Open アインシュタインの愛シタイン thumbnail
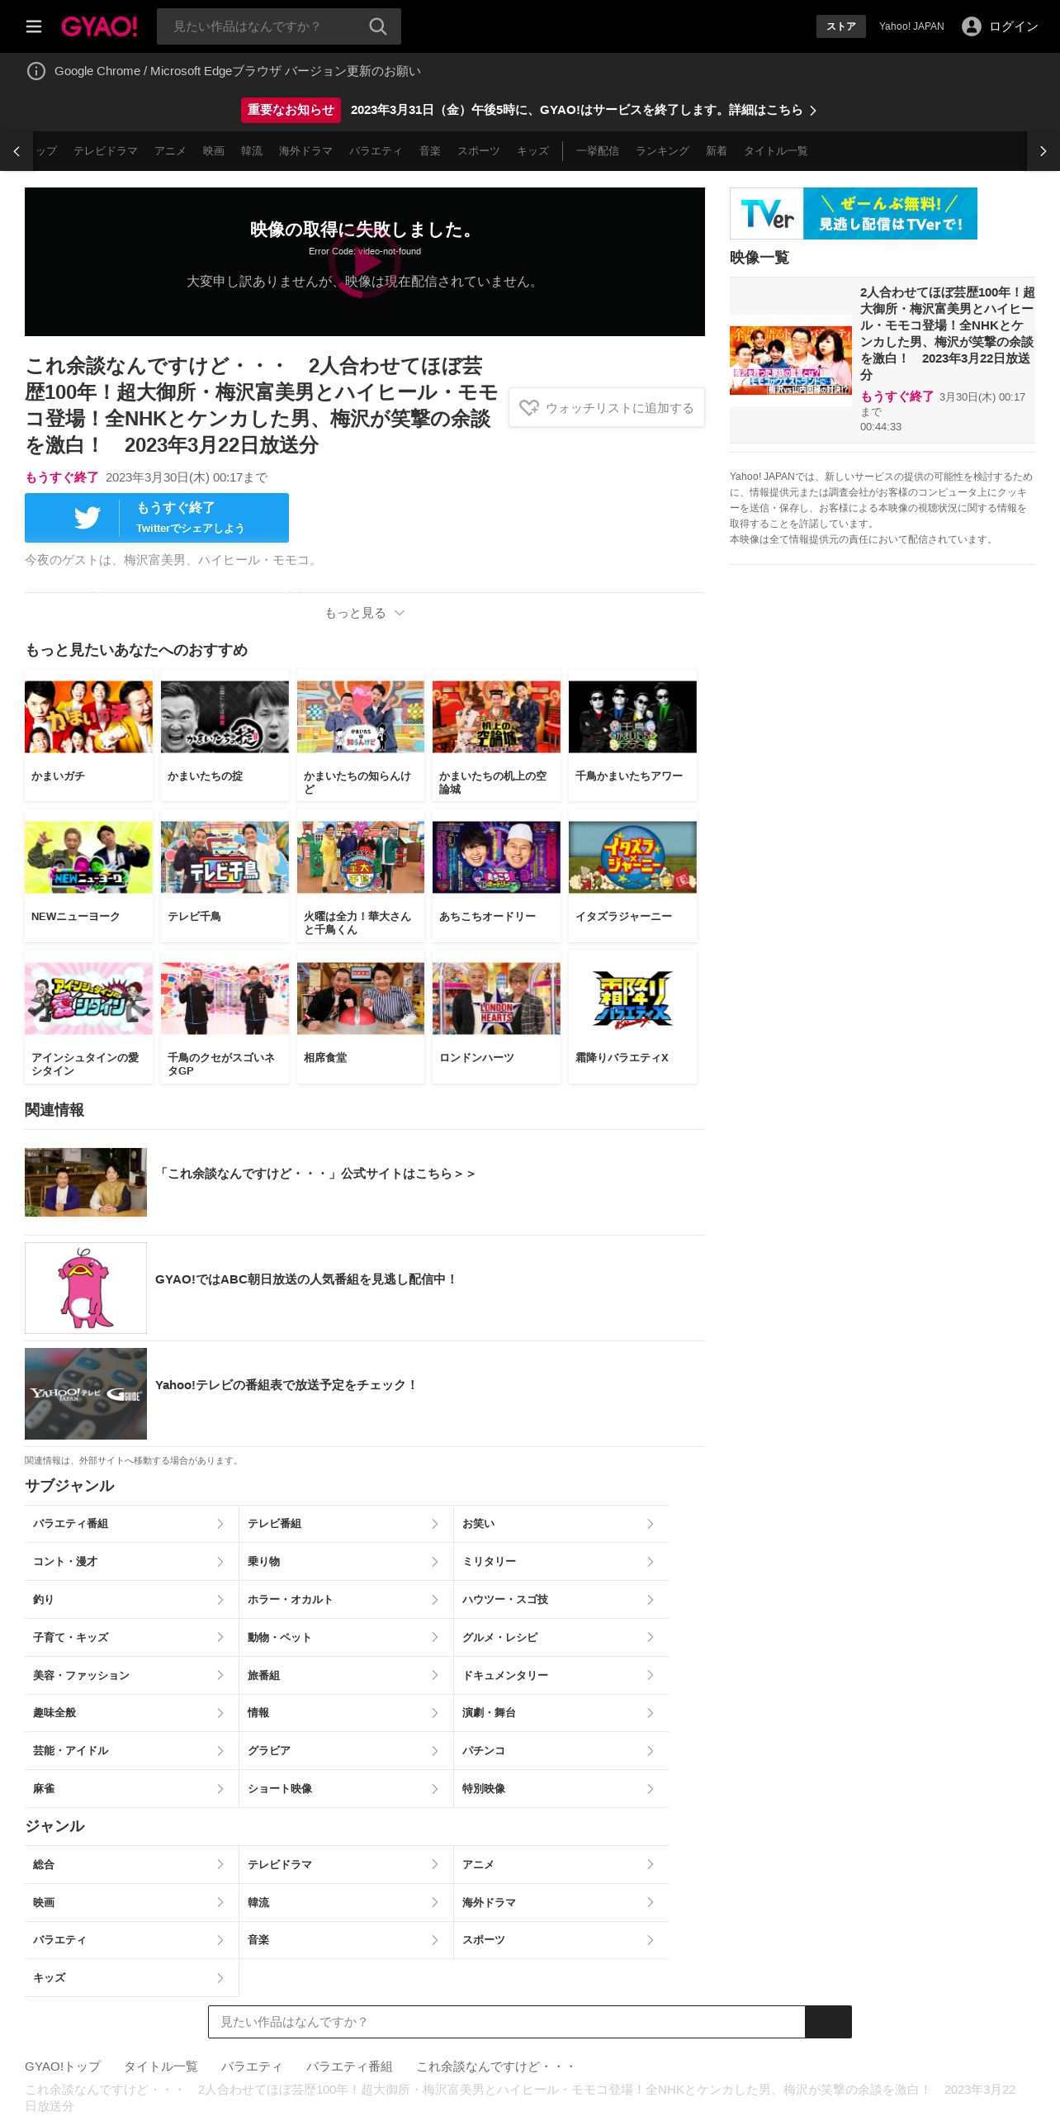Image resolution: width=1060 pixels, height=2121 pixels. click(x=88, y=999)
